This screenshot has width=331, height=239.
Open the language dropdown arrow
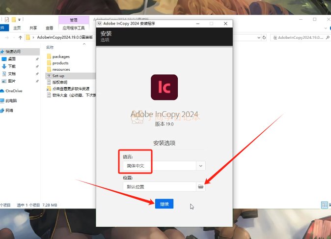[x=200, y=166]
